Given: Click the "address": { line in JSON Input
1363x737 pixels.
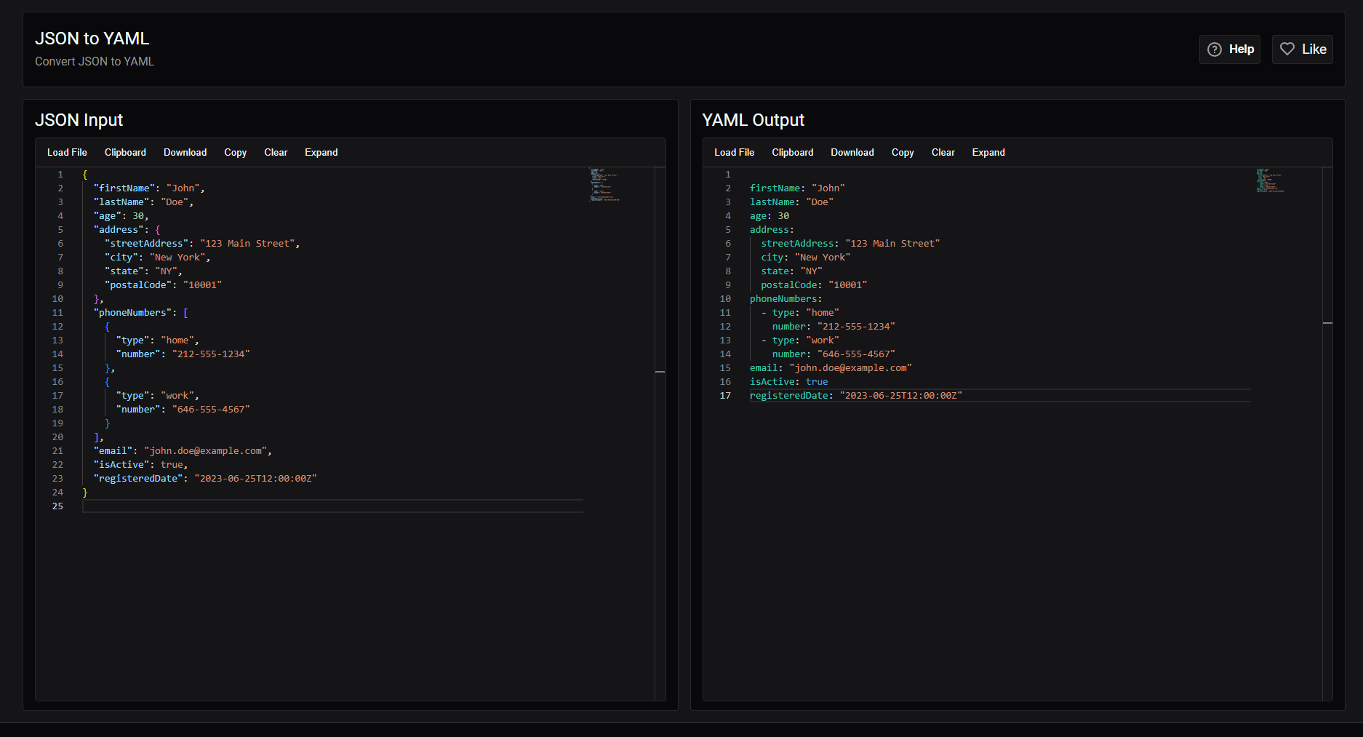Looking at the screenshot, I should [x=127, y=230].
